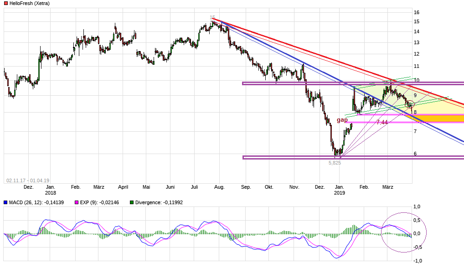Select the HelloFresh (Xetra) chart title
The height and width of the screenshot is (268, 464).
point(29,4)
